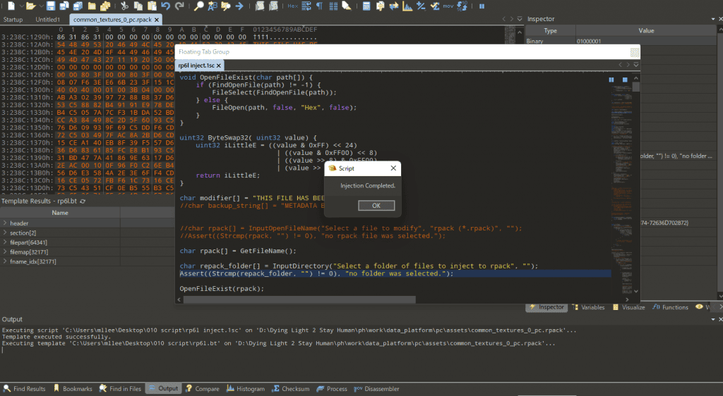Undo the last action
The width and height of the screenshot is (723, 396).
[x=165, y=6]
